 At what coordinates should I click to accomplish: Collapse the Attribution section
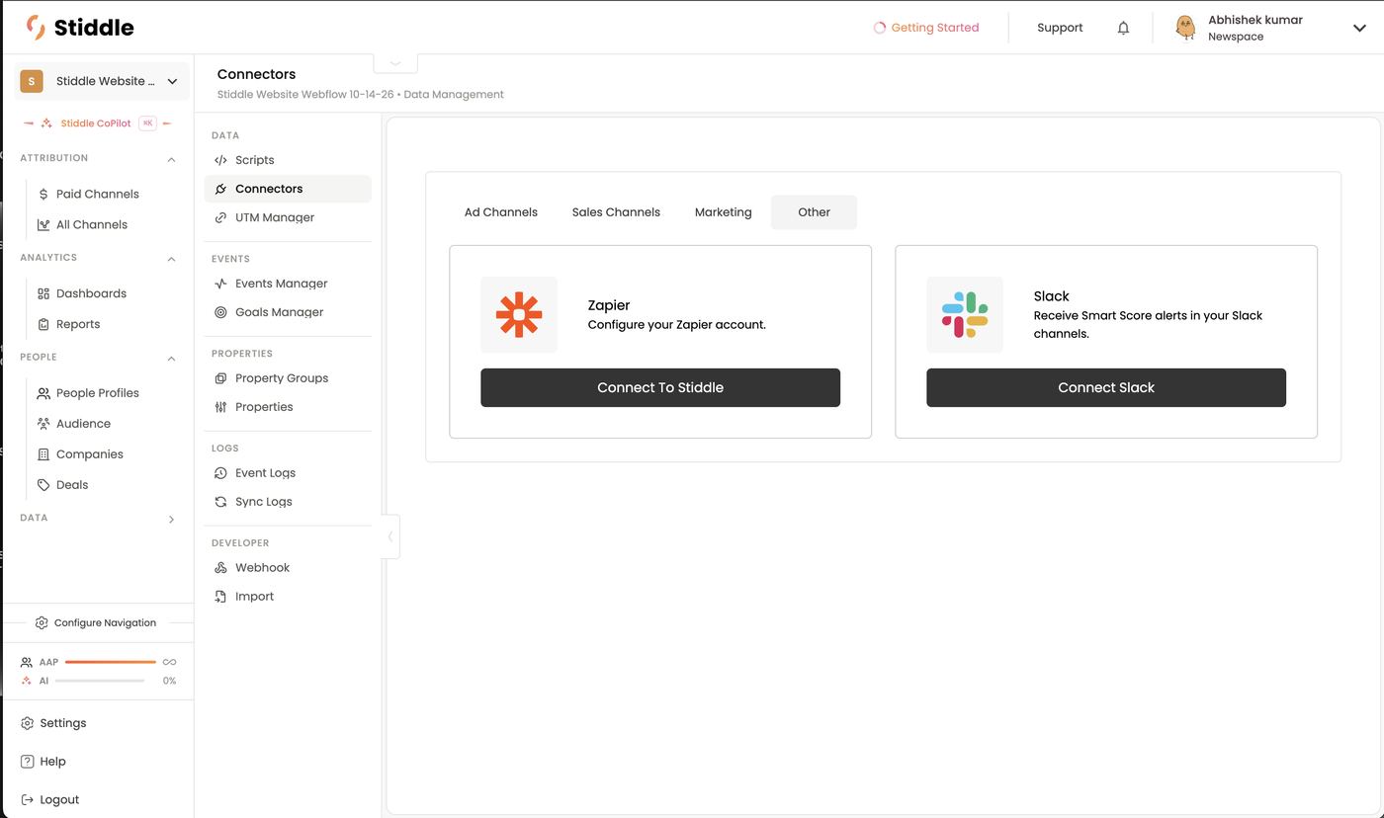click(171, 159)
